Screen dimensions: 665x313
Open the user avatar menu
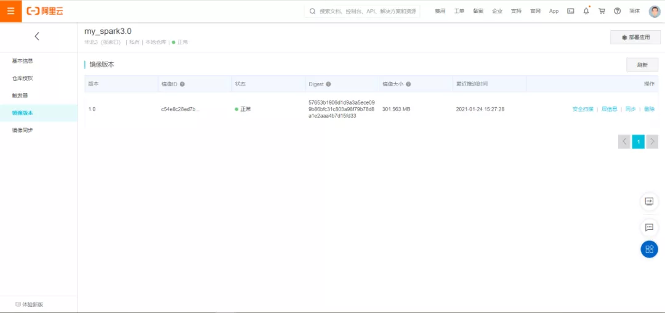tap(655, 12)
